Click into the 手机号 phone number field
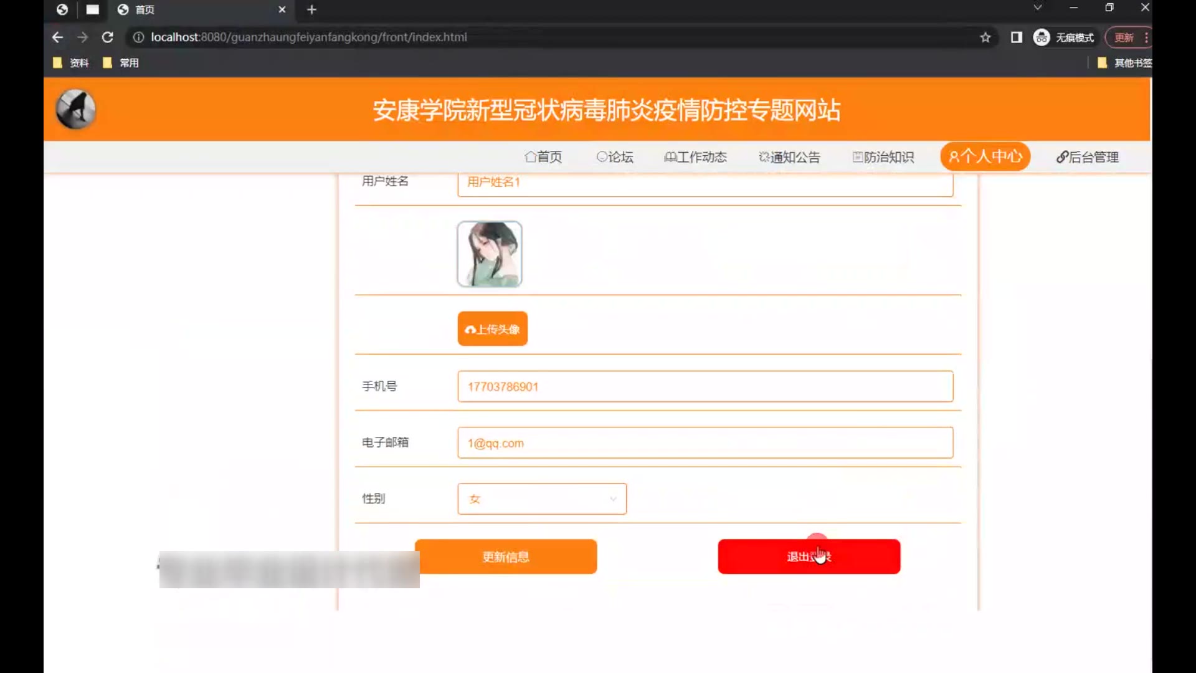1196x673 pixels. coord(705,386)
